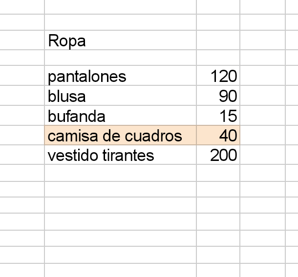Select the empty cell left of Ropa

click(22, 41)
